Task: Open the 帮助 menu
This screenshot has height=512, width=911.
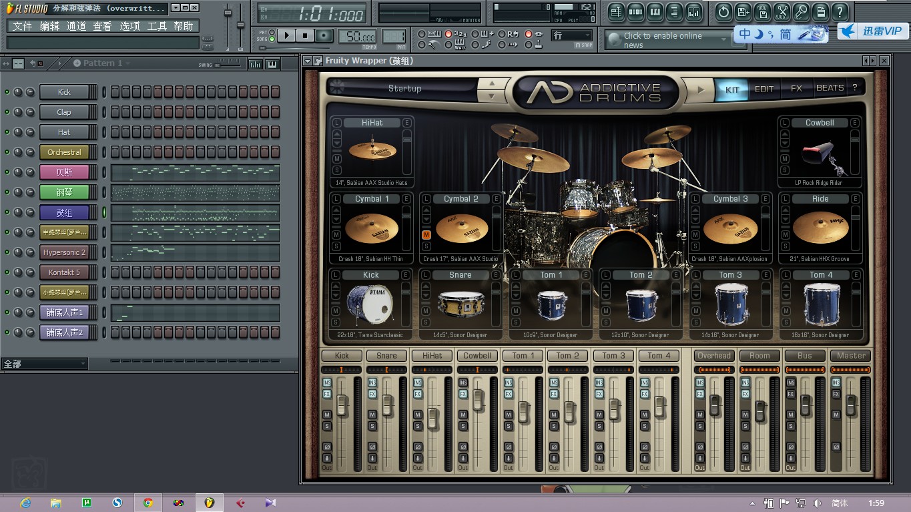Action: 184,26
